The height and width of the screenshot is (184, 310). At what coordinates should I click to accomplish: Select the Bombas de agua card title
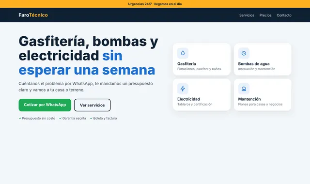click(x=254, y=64)
